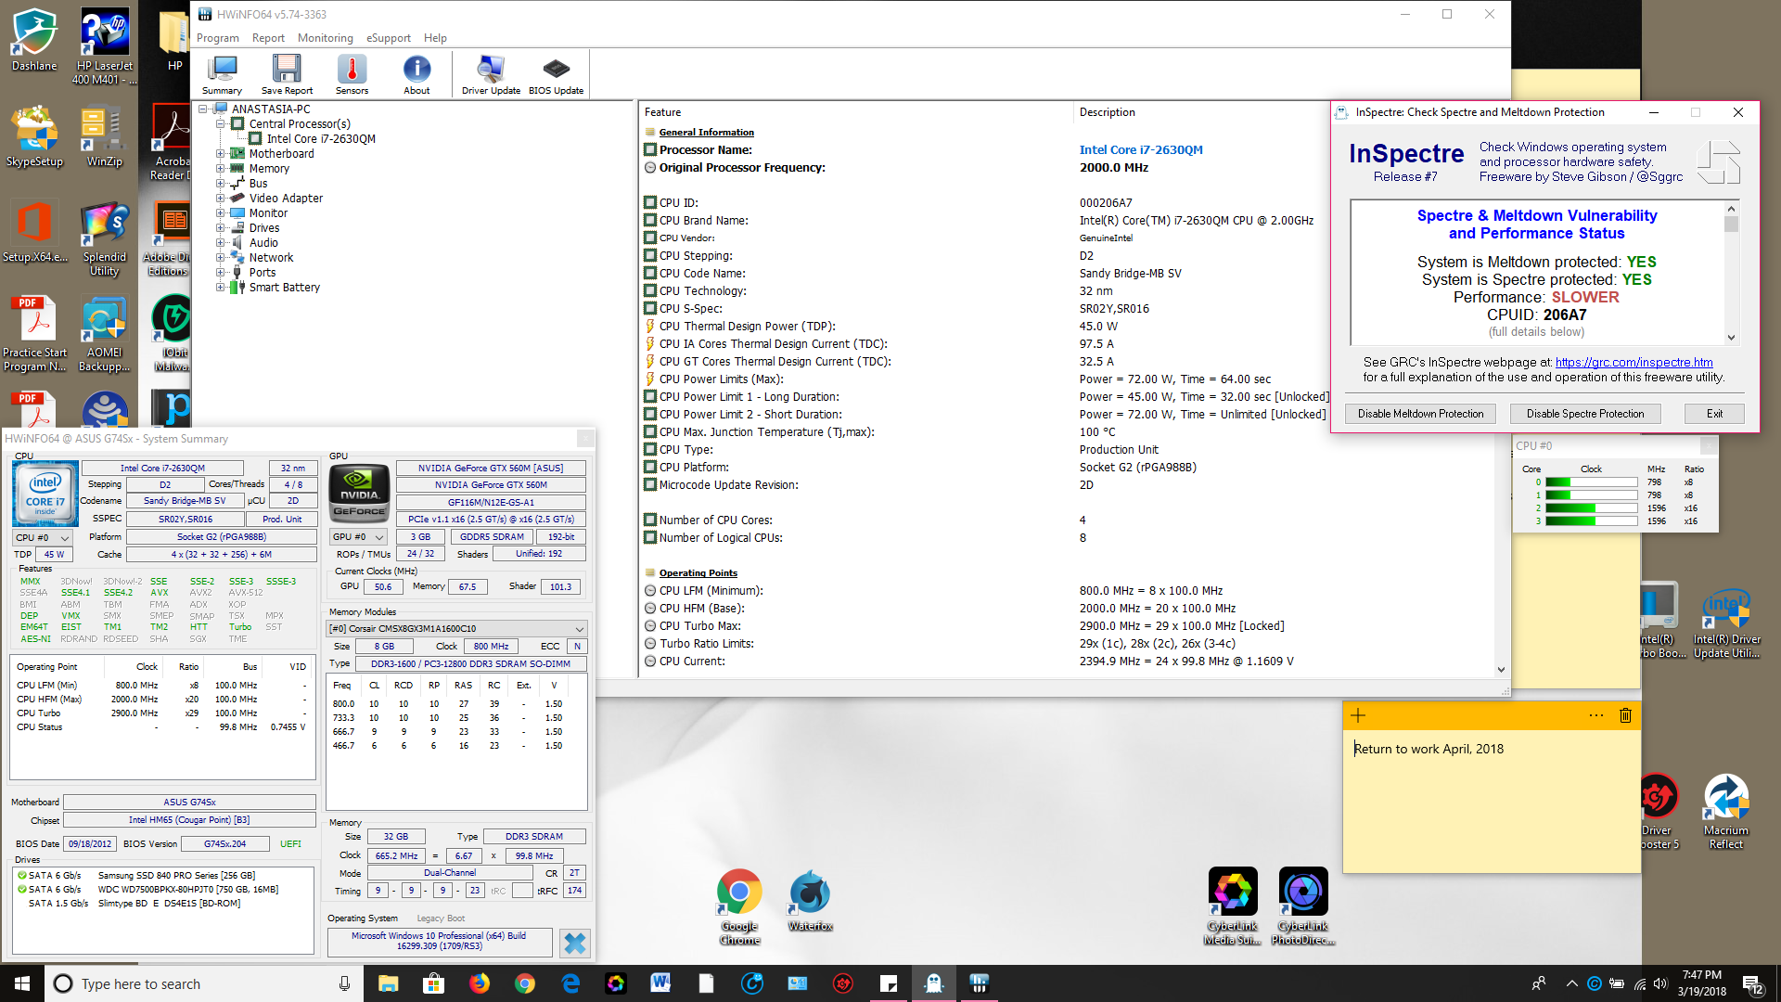Open the Google Chrome desktop shortcut

pos(739,906)
